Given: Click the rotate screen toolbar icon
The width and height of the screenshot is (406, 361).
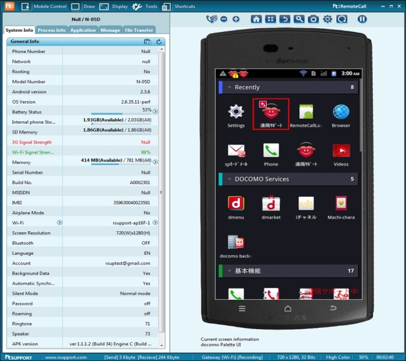Looking at the screenshot, I should (342, 19).
